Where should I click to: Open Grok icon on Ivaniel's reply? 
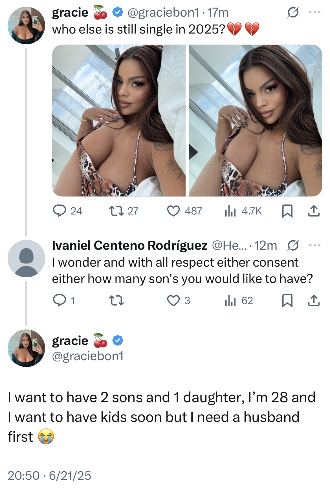(x=293, y=245)
